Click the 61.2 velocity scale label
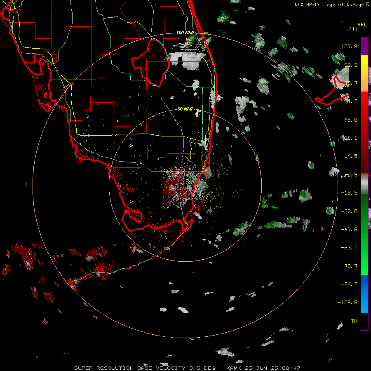The image size is (371, 371). [351, 101]
